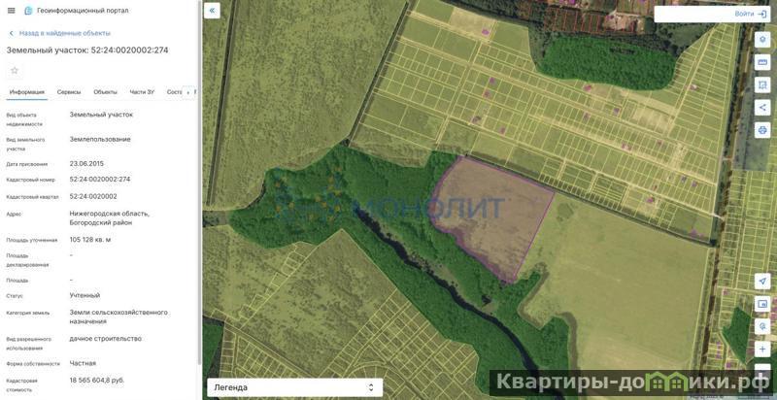Click the highlighted purple land plot on the map

tap(490, 209)
